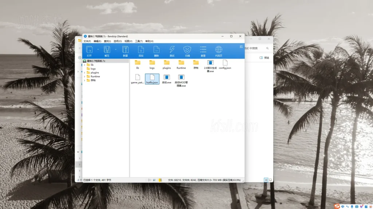Expand the lib folder in tree
The width and height of the screenshot is (373, 209).
coord(85,65)
